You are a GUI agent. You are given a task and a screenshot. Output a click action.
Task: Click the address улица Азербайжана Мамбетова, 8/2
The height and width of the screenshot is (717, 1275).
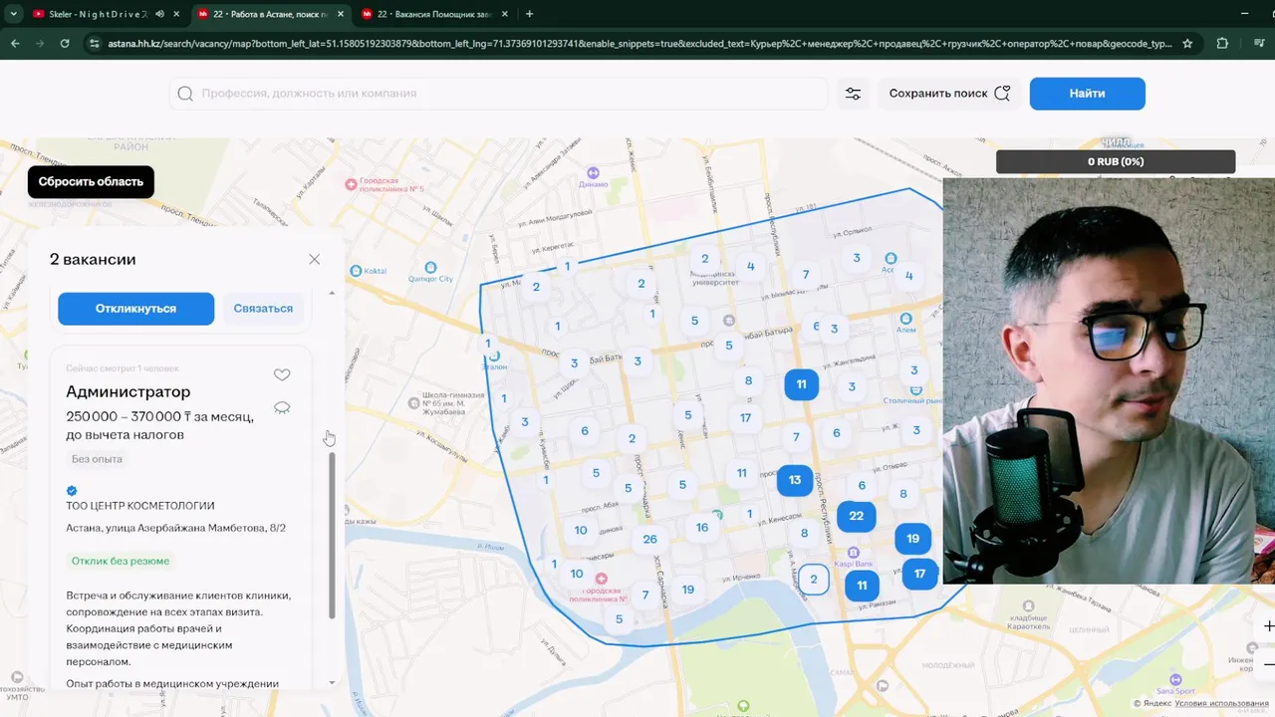[175, 528]
